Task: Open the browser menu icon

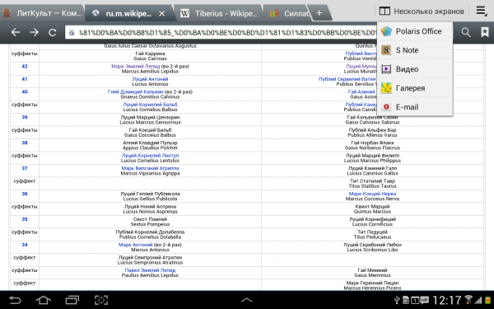Action: [481, 11]
